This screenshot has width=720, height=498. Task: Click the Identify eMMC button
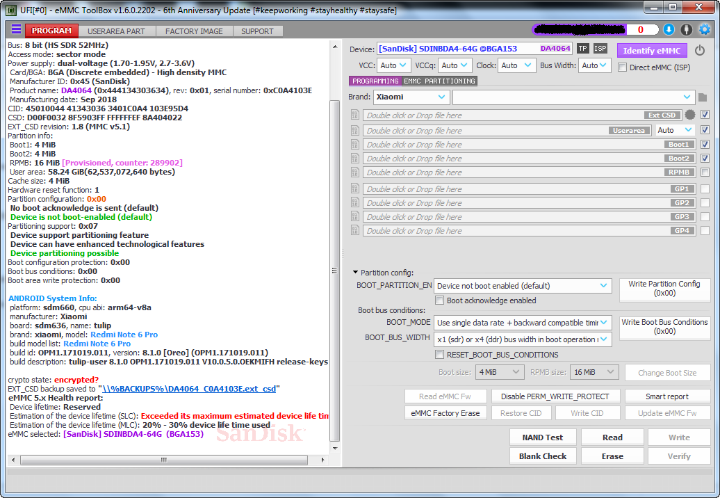[x=652, y=51]
